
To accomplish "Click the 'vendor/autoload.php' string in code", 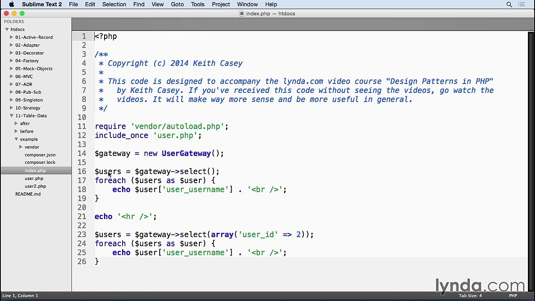I will (177, 126).
